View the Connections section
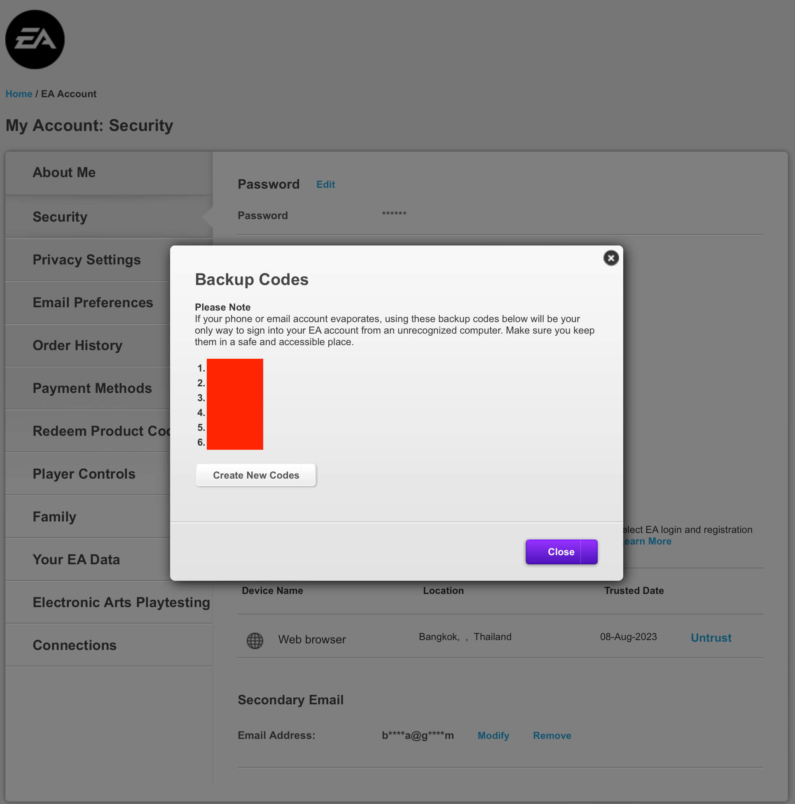795x804 pixels. 75,645
